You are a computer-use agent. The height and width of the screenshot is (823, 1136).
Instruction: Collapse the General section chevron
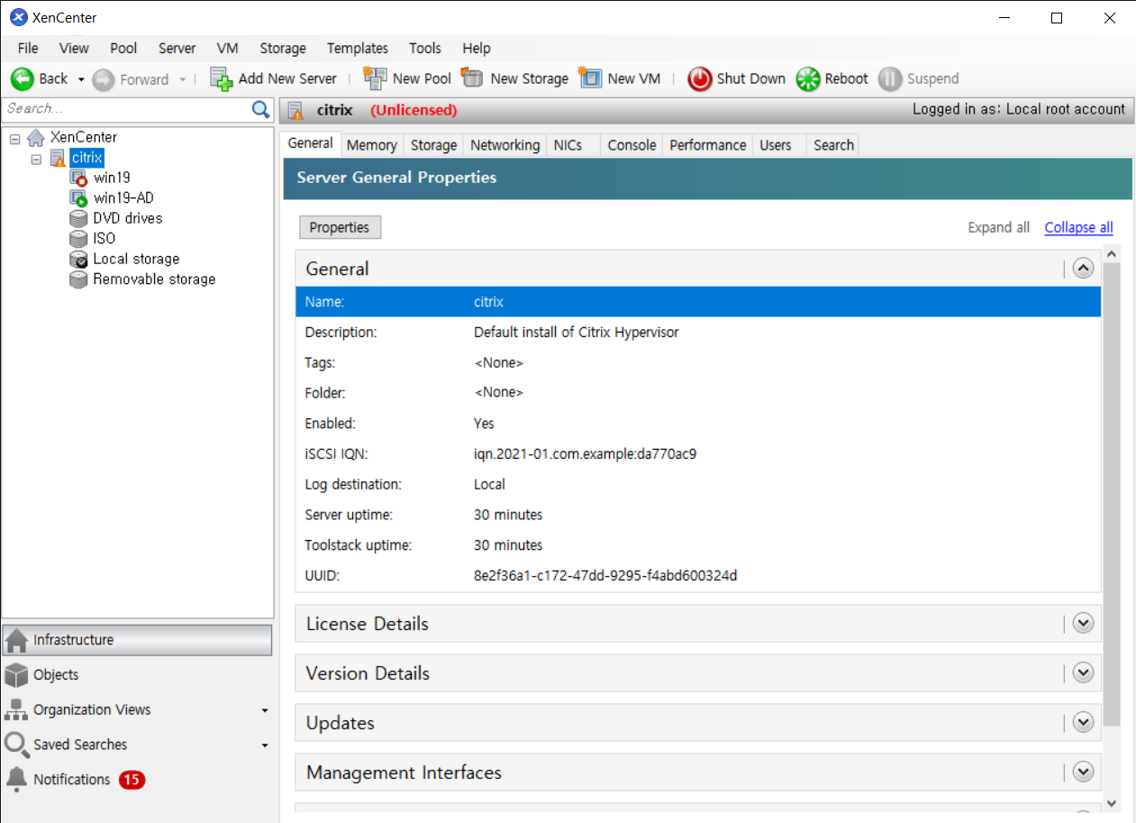(1083, 268)
